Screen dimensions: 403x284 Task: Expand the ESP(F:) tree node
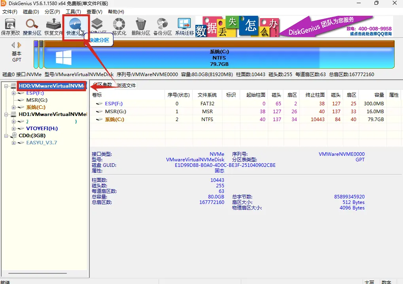pos(13,93)
